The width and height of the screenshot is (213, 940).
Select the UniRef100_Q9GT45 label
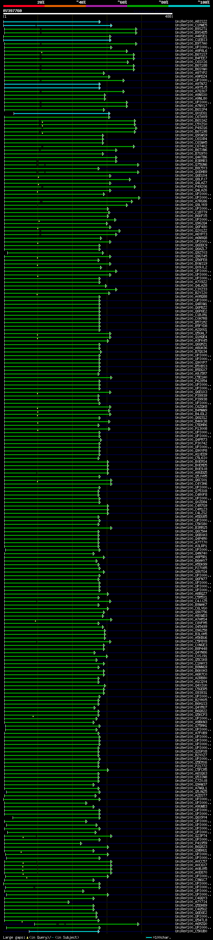[x=191, y=256]
